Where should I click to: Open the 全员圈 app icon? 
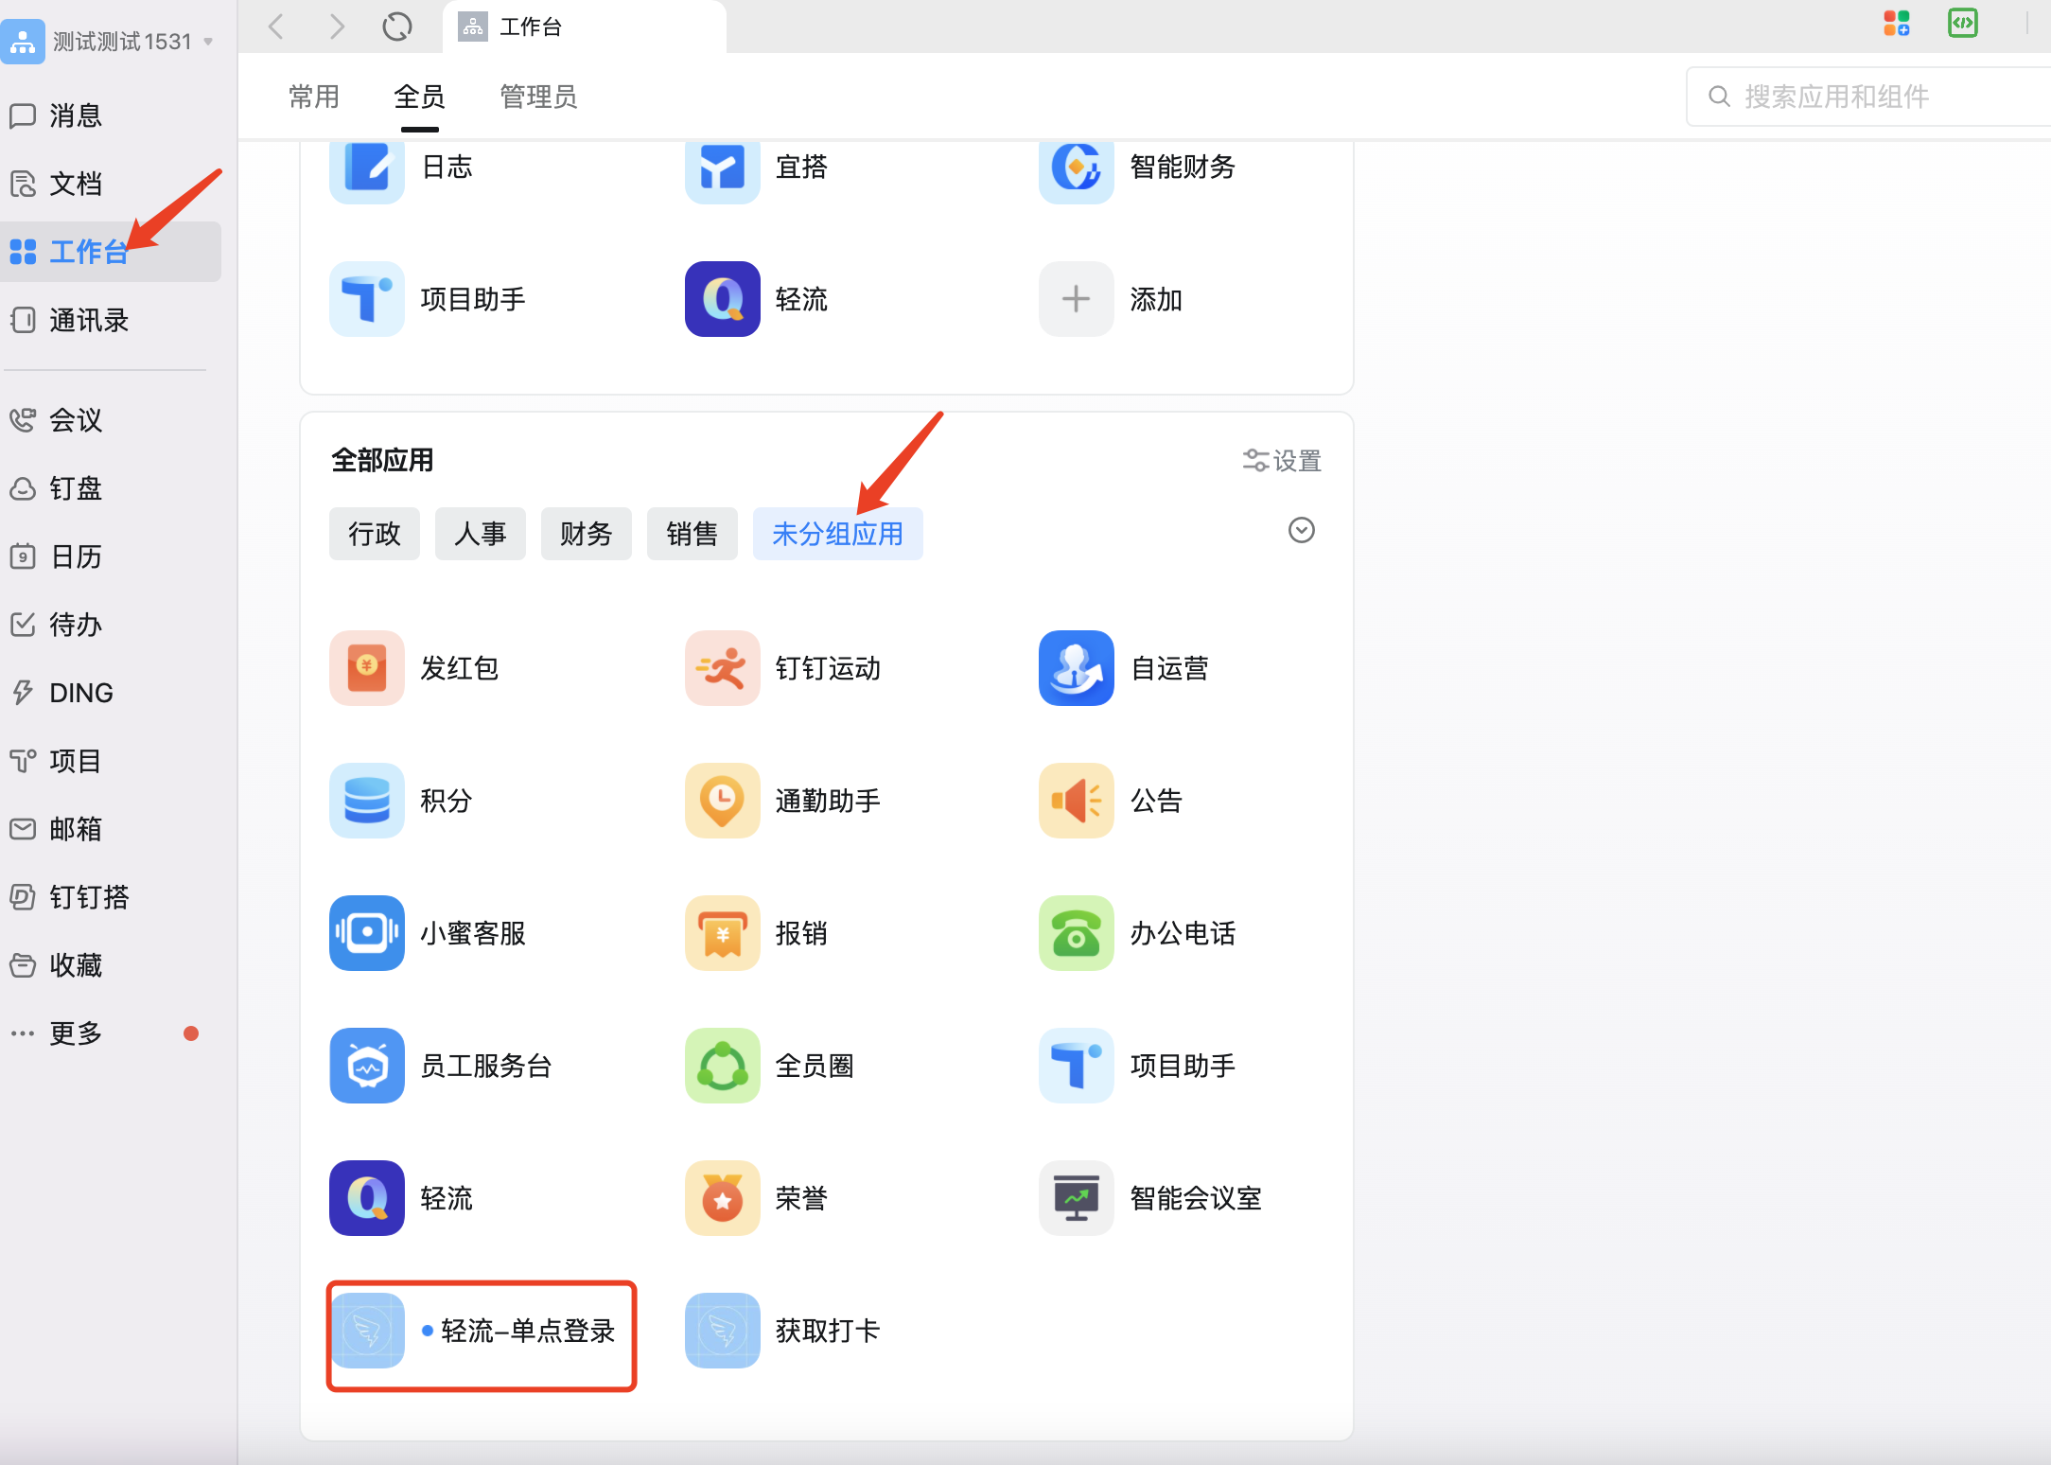(723, 1066)
